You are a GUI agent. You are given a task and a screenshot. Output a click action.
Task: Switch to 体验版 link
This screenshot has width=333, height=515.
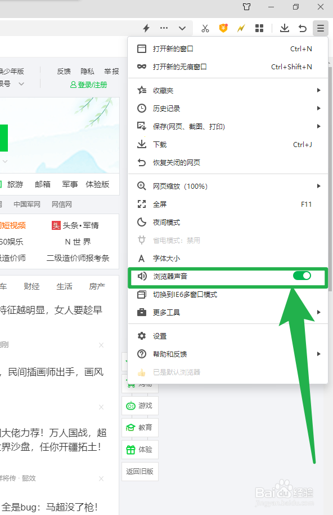pyautogui.click(x=97, y=184)
